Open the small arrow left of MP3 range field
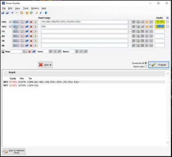The height and width of the screenshot is (157, 172). click(x=39, y=27)
